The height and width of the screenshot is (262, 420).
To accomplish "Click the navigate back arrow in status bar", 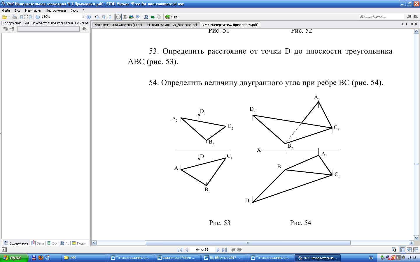I will click(233, 250).
